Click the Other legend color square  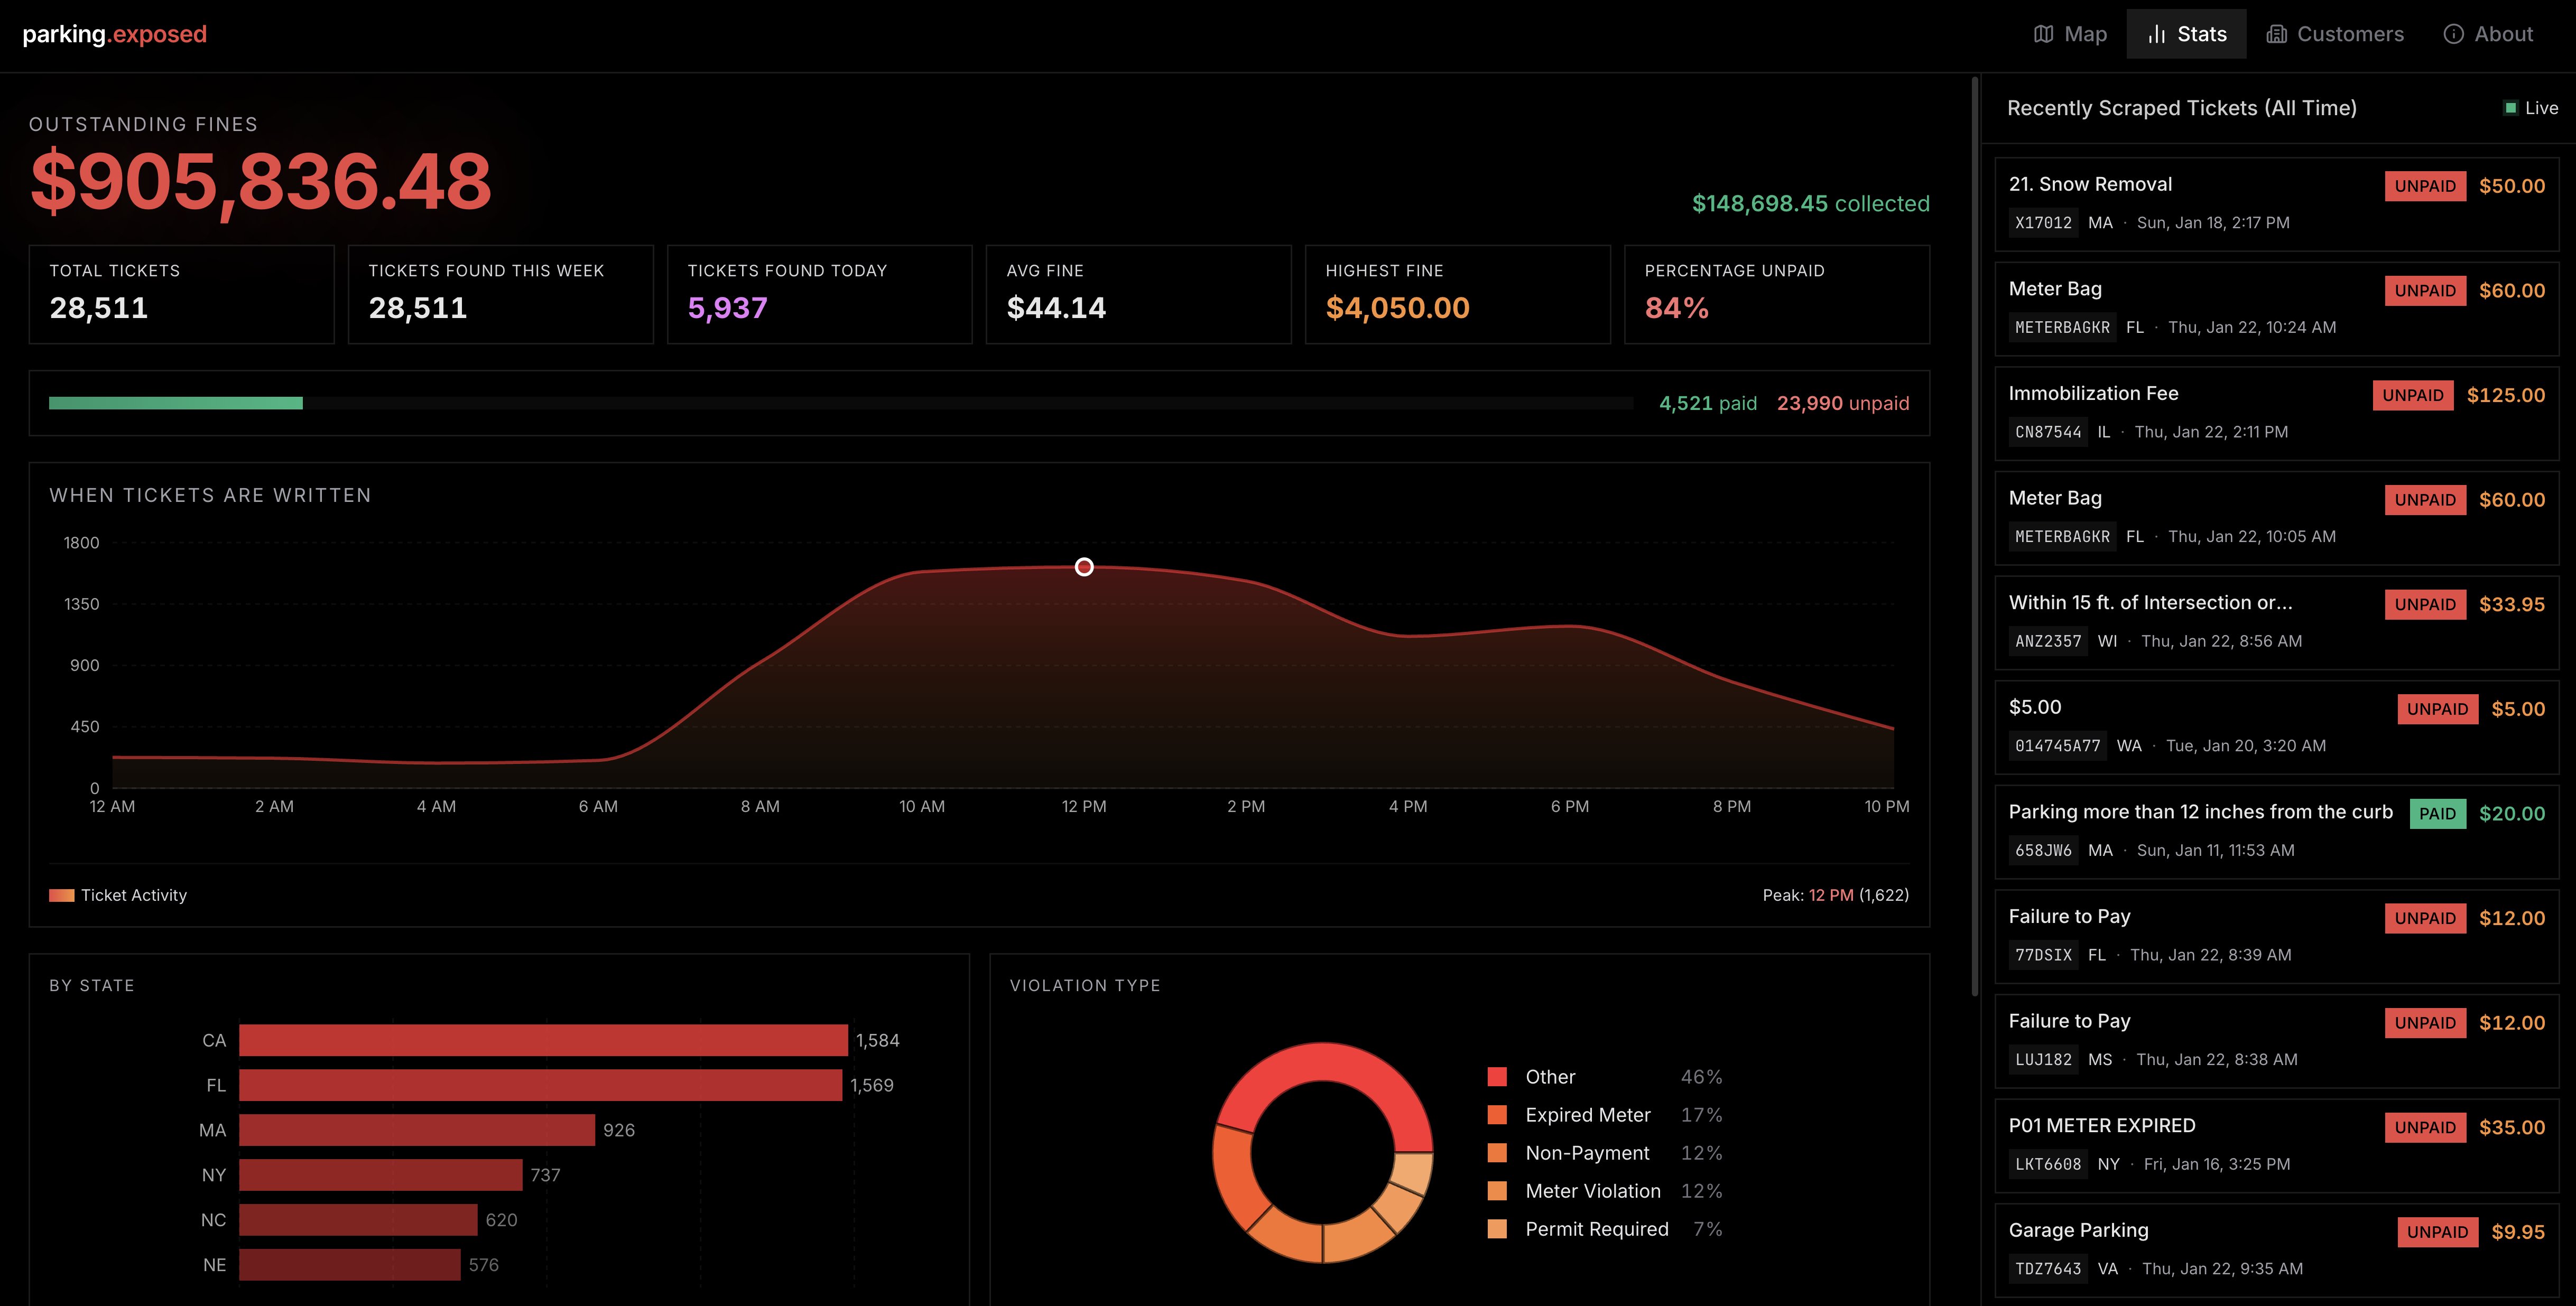coord(1497,1077)
